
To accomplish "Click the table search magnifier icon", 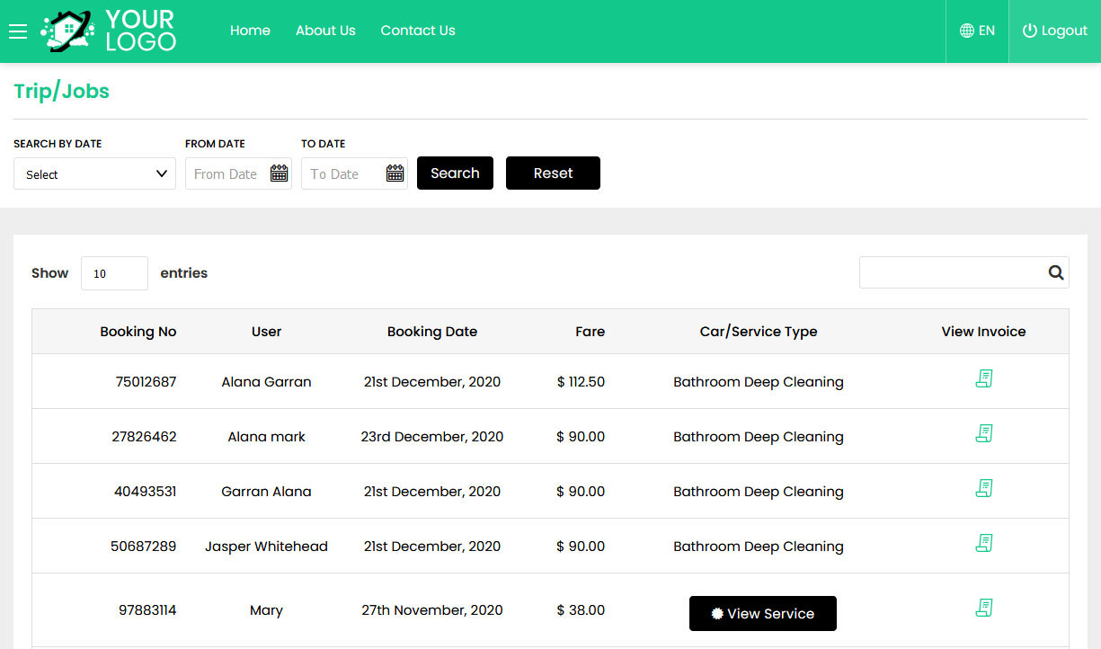I will pyautogui.click(x=1056, y=272).
